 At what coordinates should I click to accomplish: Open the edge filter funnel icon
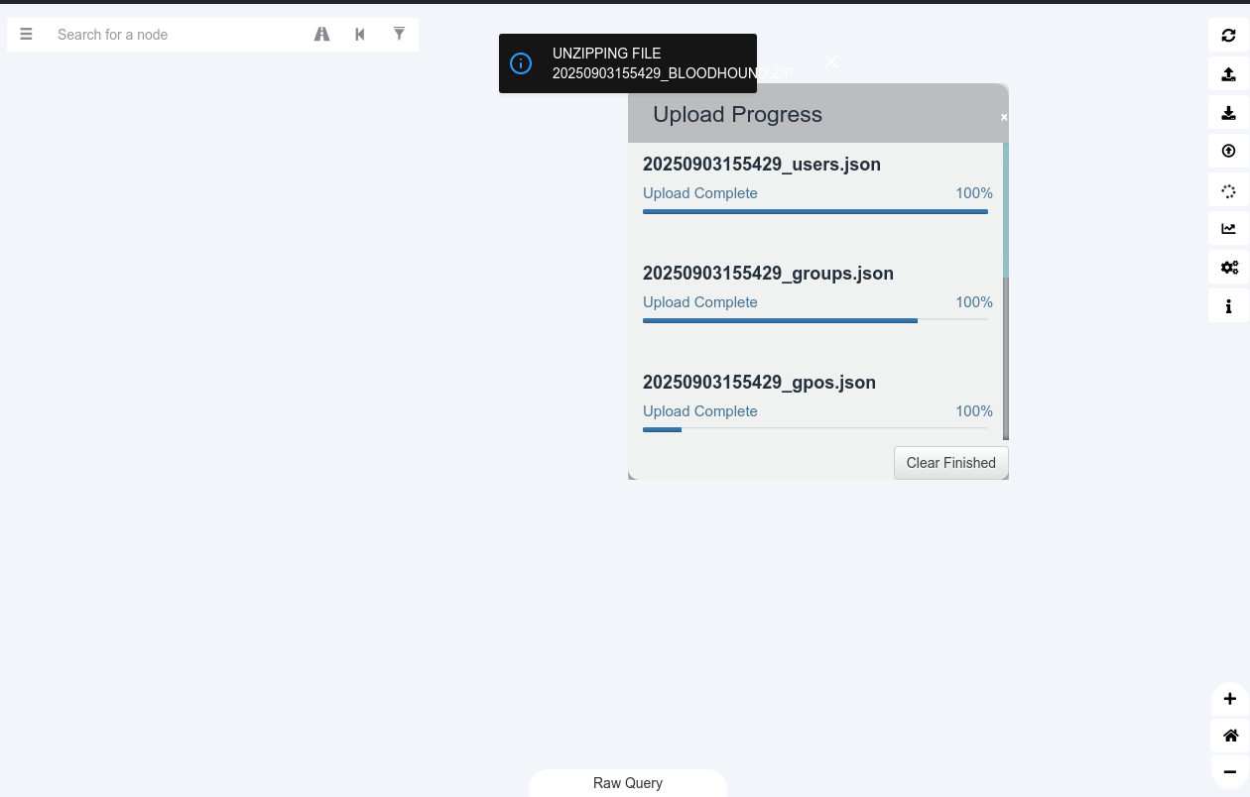point(399,35)
